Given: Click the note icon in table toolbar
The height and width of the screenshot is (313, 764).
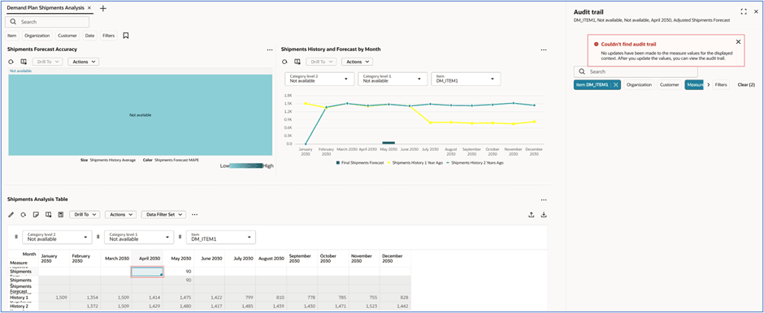Looking at the screenshot, I should 36,214.
